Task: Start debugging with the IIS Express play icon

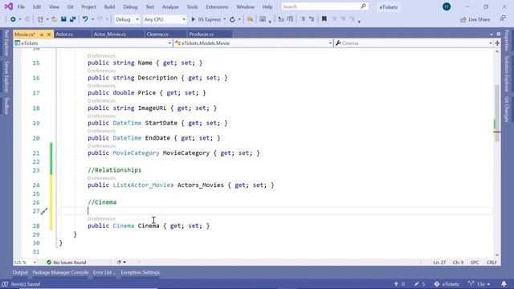Action: 193,19
